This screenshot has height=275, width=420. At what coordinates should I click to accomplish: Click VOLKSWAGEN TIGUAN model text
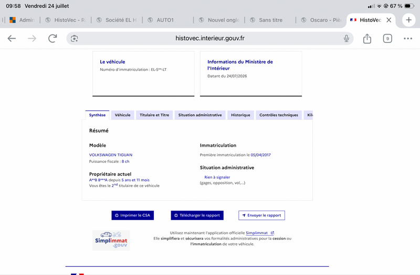point(111,155)
